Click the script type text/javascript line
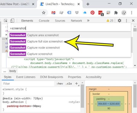Screen dimensions: 137x113 tap(49, 59)
